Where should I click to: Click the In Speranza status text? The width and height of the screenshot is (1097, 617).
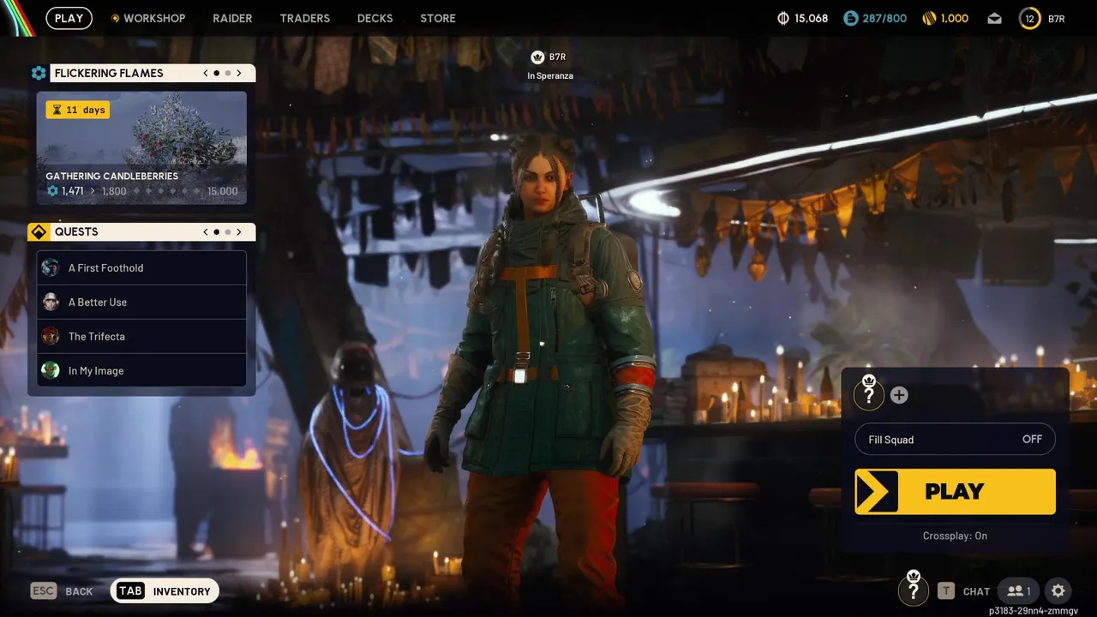(x=550, y=75)
